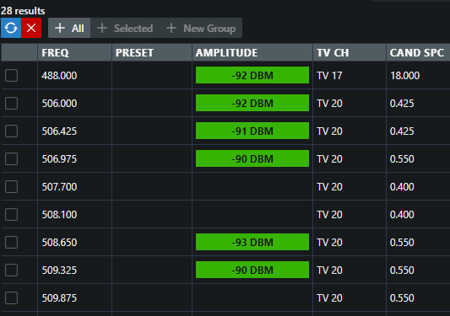Click the -92 DBM bar for 506.000
The image size is (450, 316).
(x=252, y=103)
